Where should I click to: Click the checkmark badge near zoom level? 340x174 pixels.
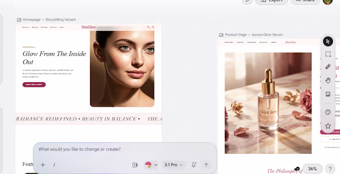[x=297, y=168]
